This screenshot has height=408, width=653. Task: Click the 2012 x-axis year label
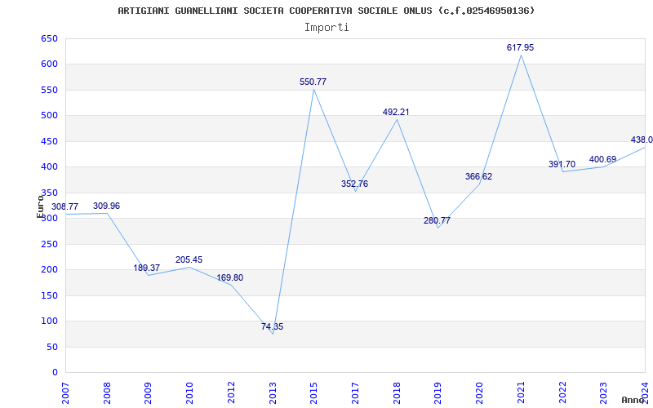[231, 393]
